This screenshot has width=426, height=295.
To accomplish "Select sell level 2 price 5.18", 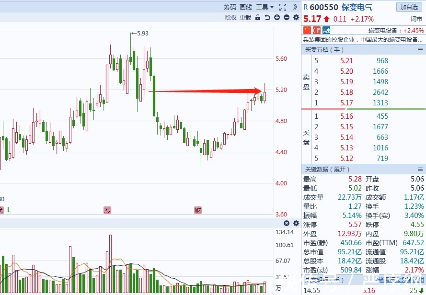I will point(346,92).
